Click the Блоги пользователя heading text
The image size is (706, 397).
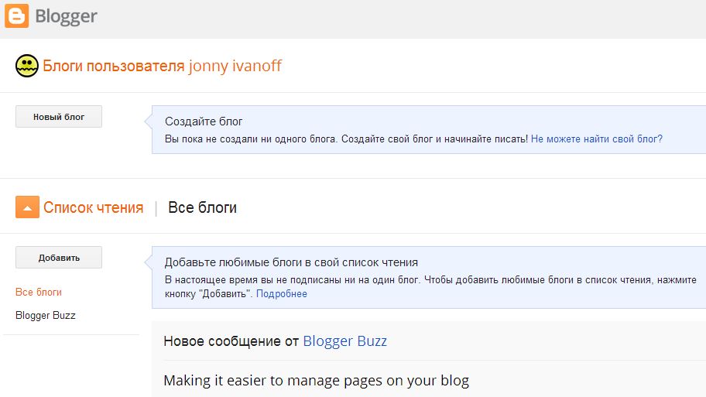(113, 66)
